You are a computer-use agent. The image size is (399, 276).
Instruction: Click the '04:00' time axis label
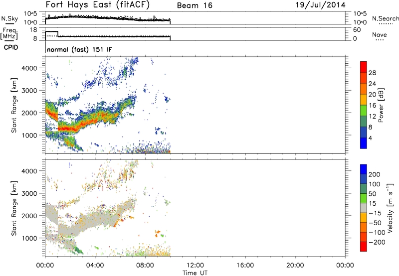[95, 266]
